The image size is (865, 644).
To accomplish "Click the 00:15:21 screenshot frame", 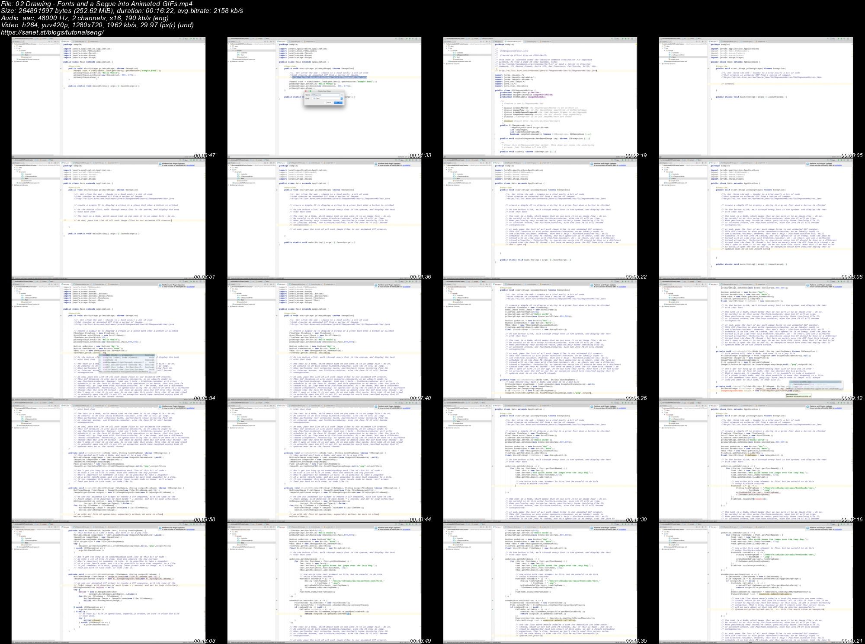I will tap(756, 583).
